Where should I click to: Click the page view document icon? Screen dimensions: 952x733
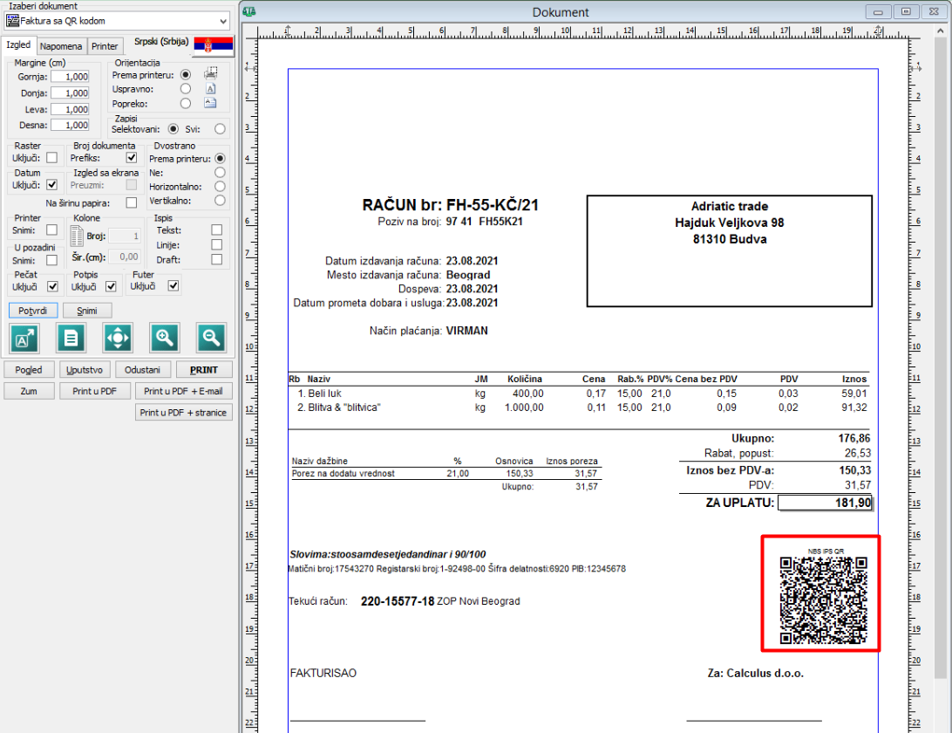71,338
